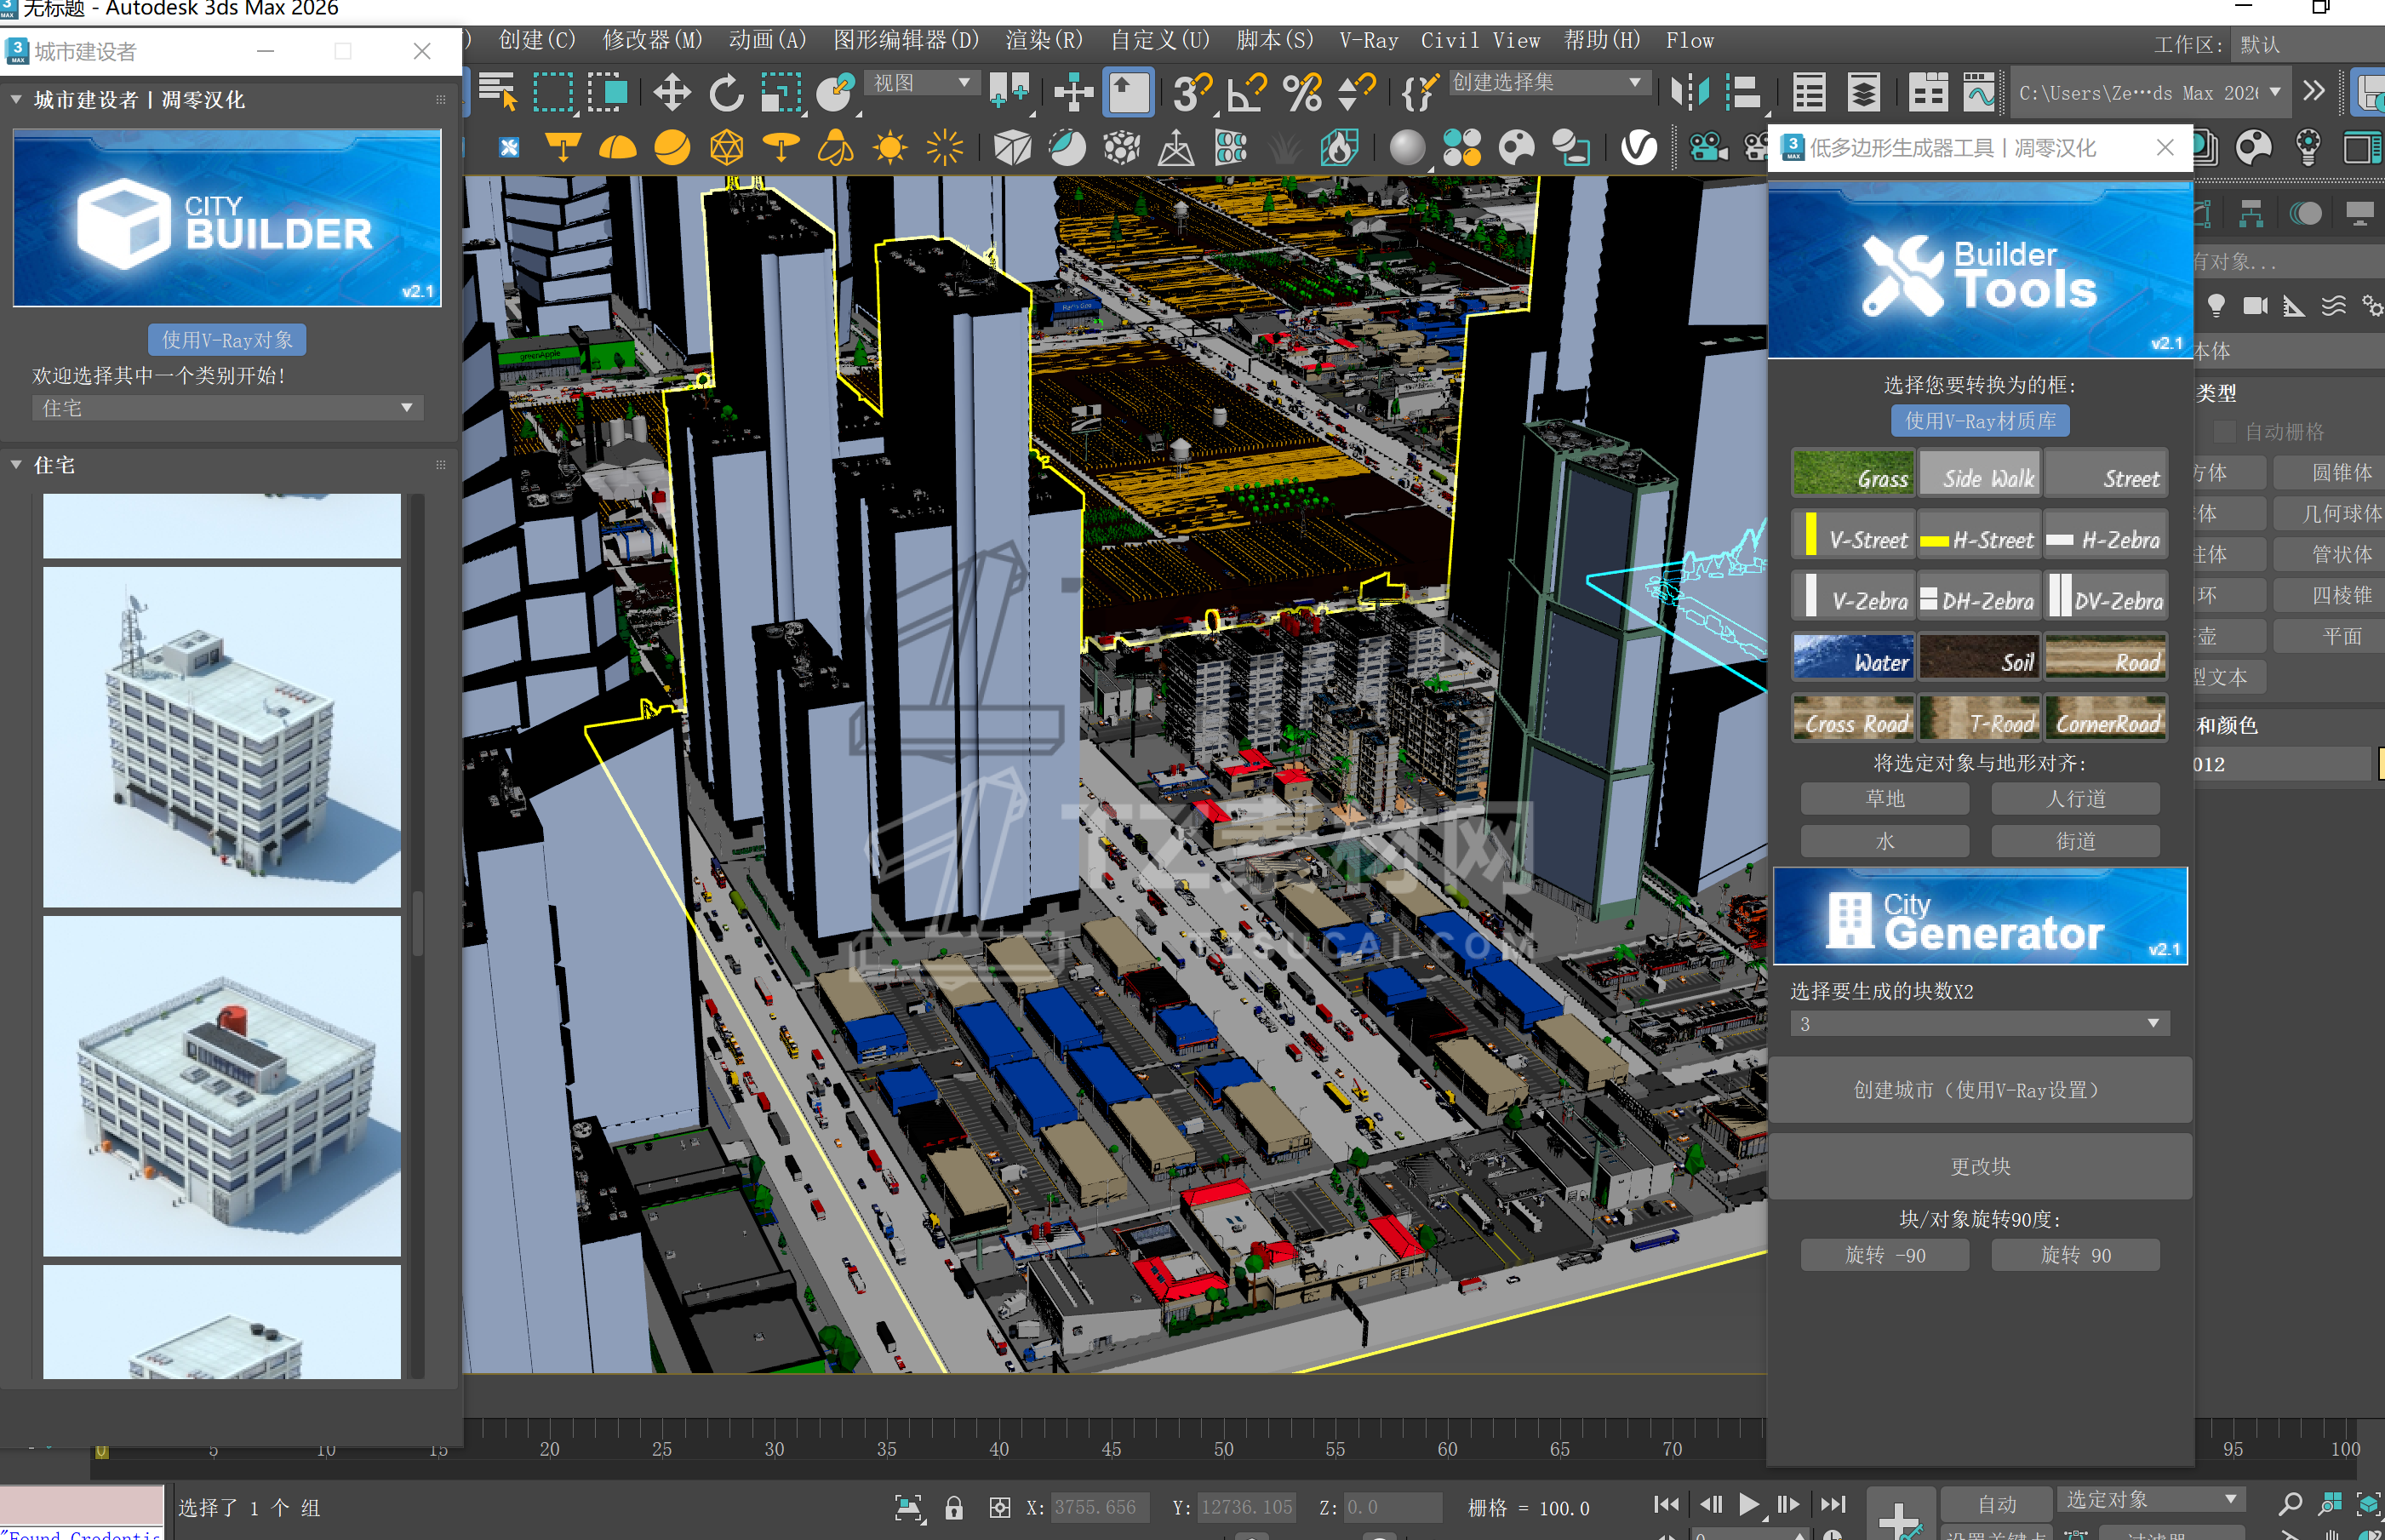Toggle the 使用V-Ray材质库 option

pyautogui.click(x=1979, y=421)
